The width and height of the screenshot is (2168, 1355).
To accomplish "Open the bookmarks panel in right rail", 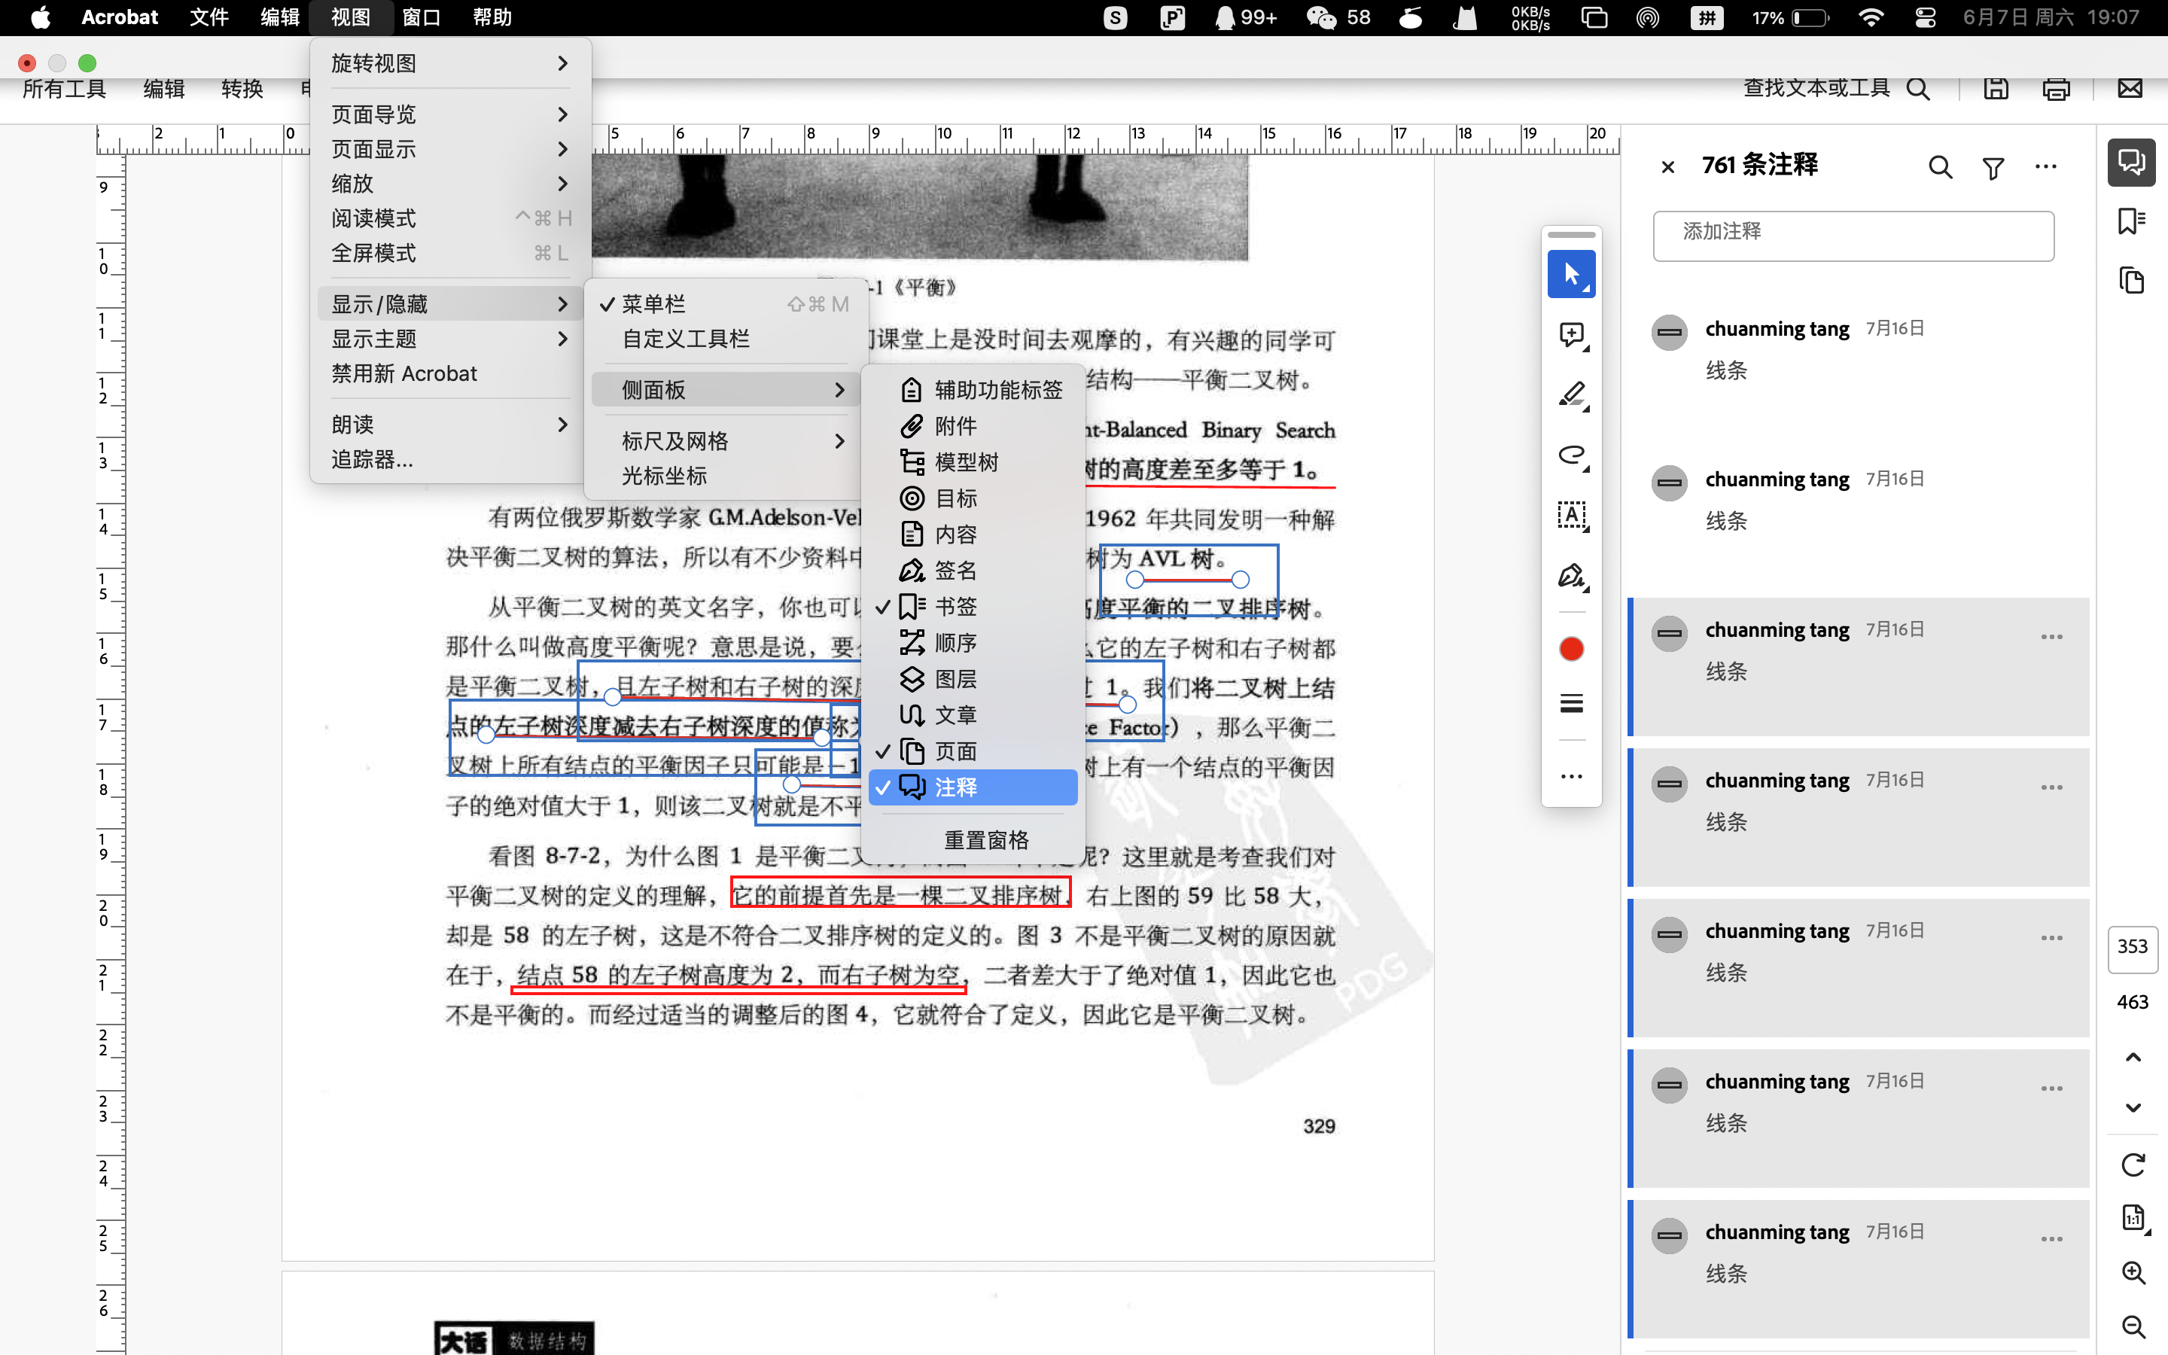I will (2131, 221).
